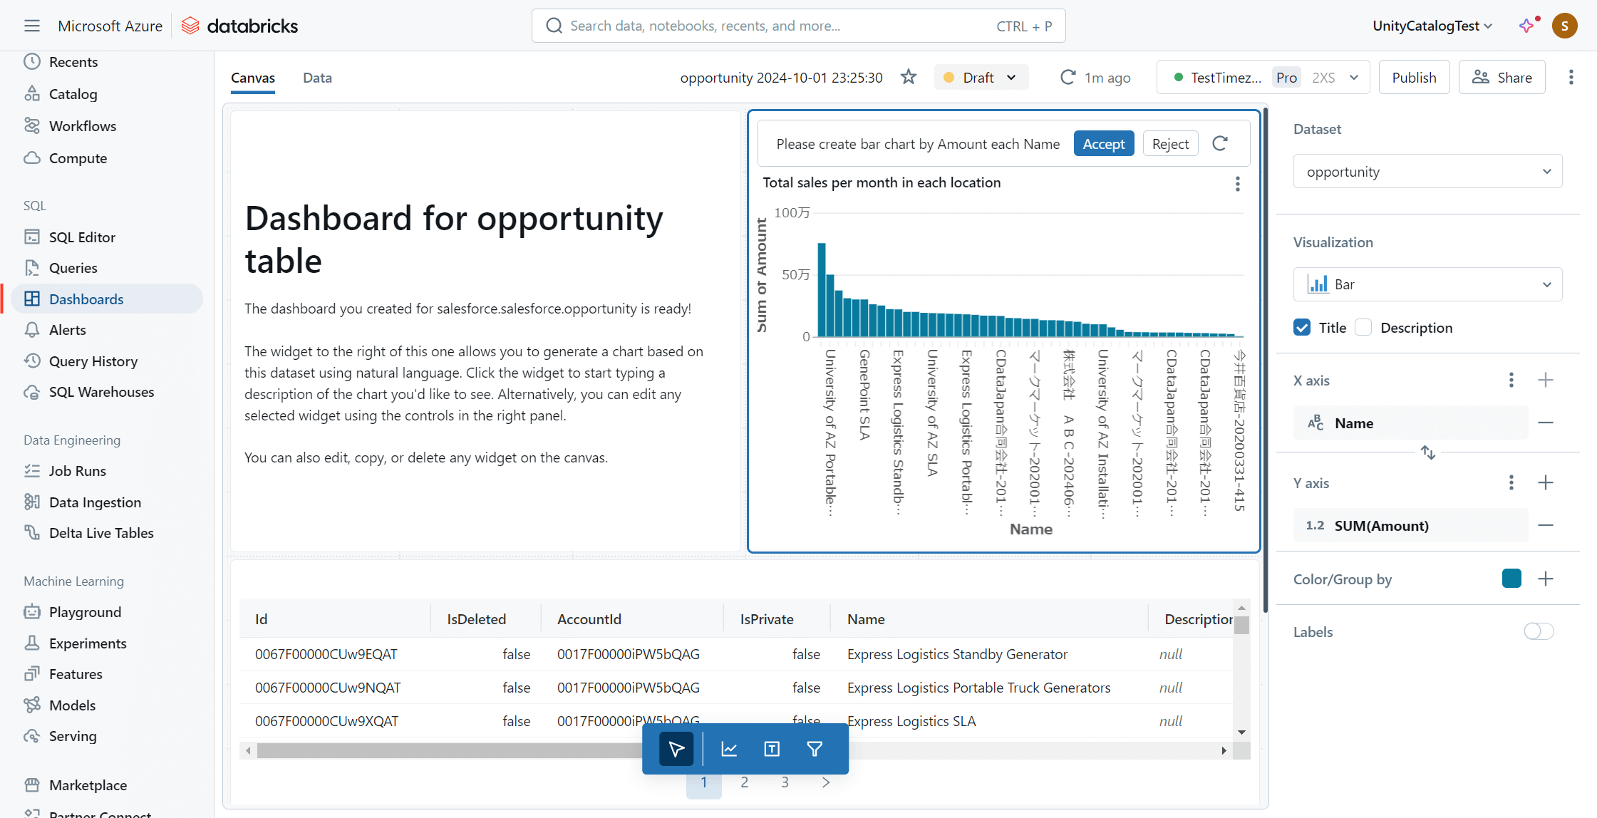Open the user avatar S menu
This screenshot has width=1597, height=818.
pyautogui.click(x=1565, y=26)
